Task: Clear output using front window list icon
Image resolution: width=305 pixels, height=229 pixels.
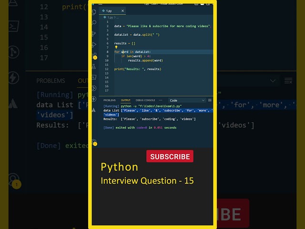Action: [x=210, y=100]
